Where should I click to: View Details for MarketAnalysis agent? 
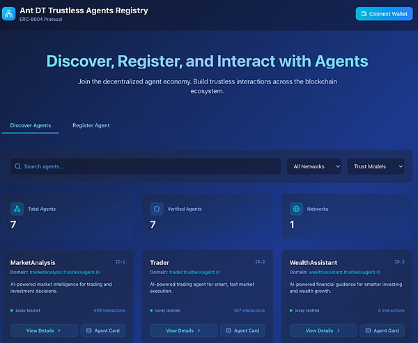pos(44,330)
